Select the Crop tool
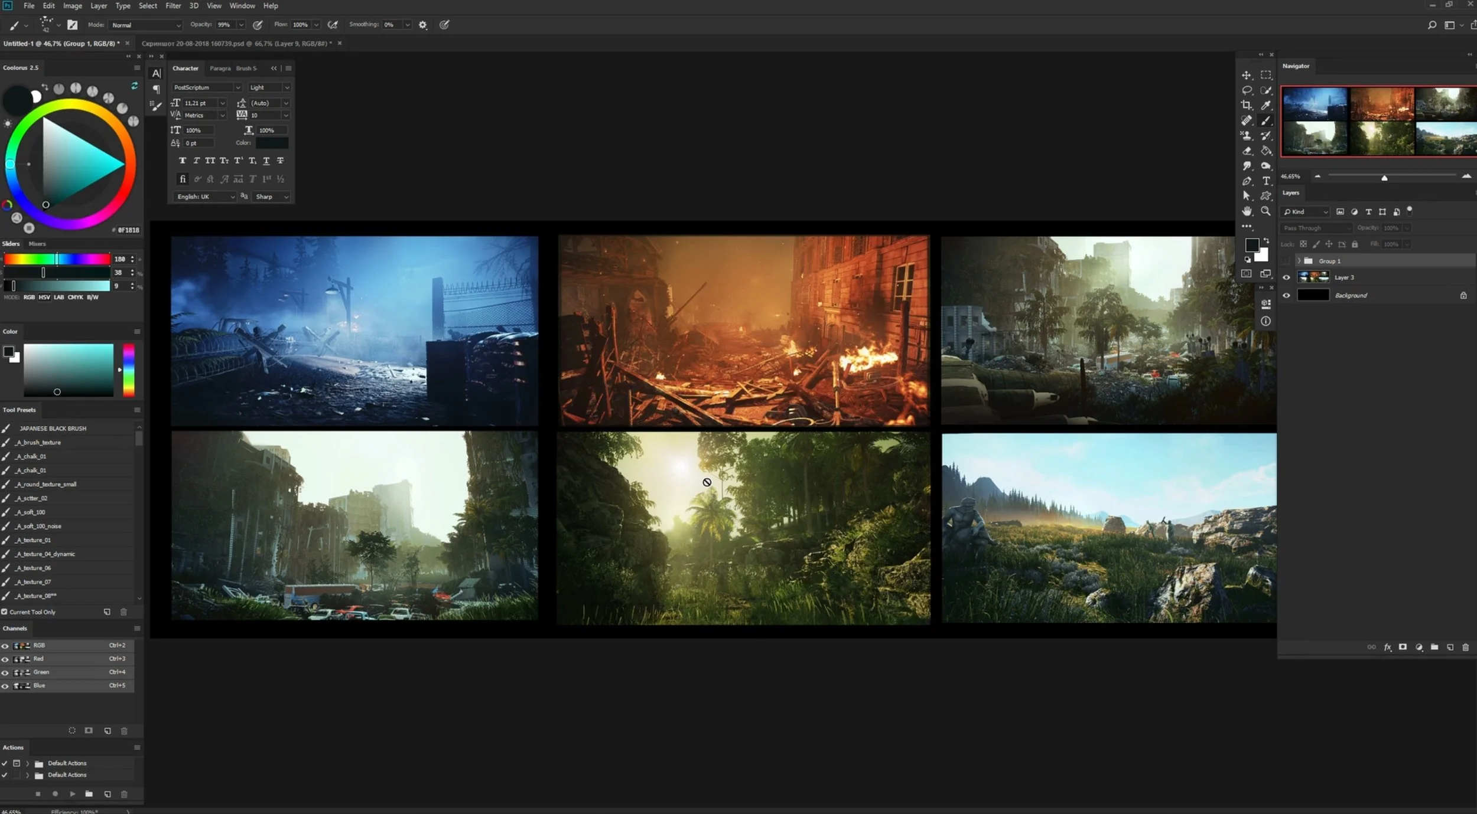This screenshot has height=814, width=1477. (x=1247, y=105)
